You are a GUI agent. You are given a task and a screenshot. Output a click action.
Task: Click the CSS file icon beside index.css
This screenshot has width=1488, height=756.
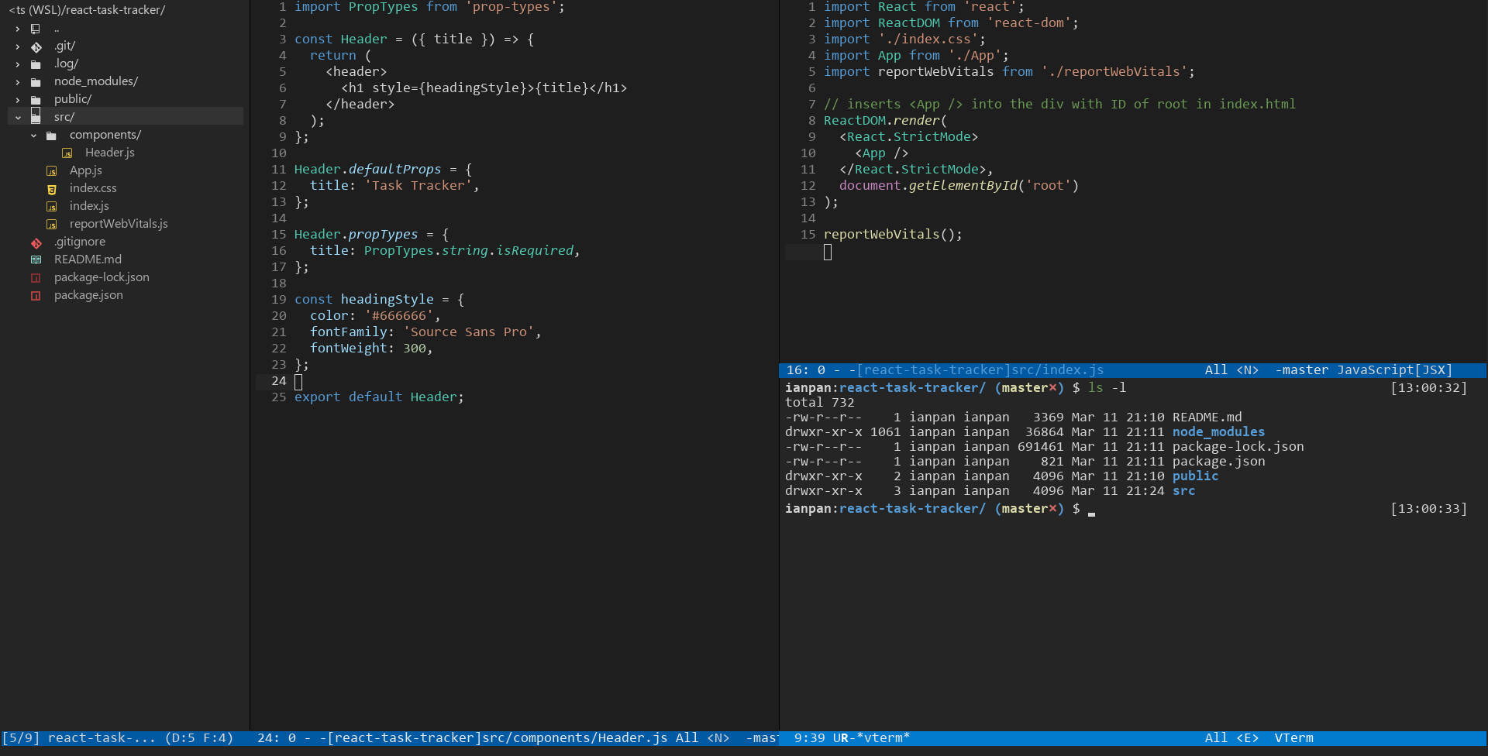tap(52, 189)
